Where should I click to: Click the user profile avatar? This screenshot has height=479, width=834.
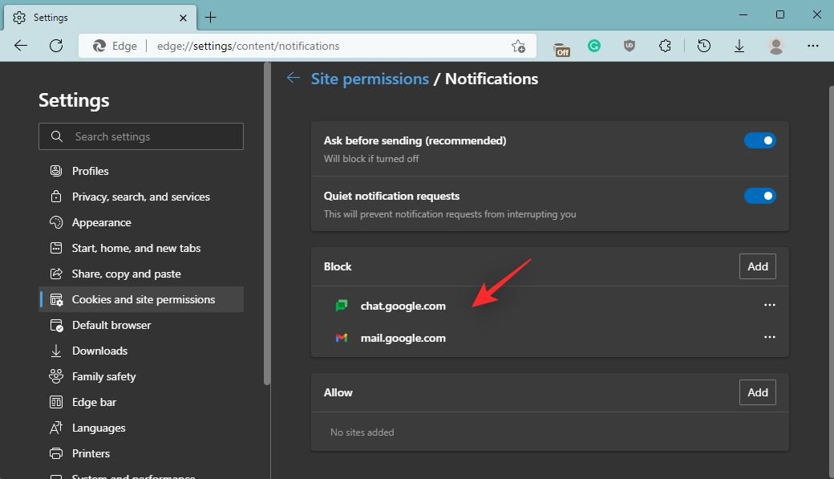[775, 47]
